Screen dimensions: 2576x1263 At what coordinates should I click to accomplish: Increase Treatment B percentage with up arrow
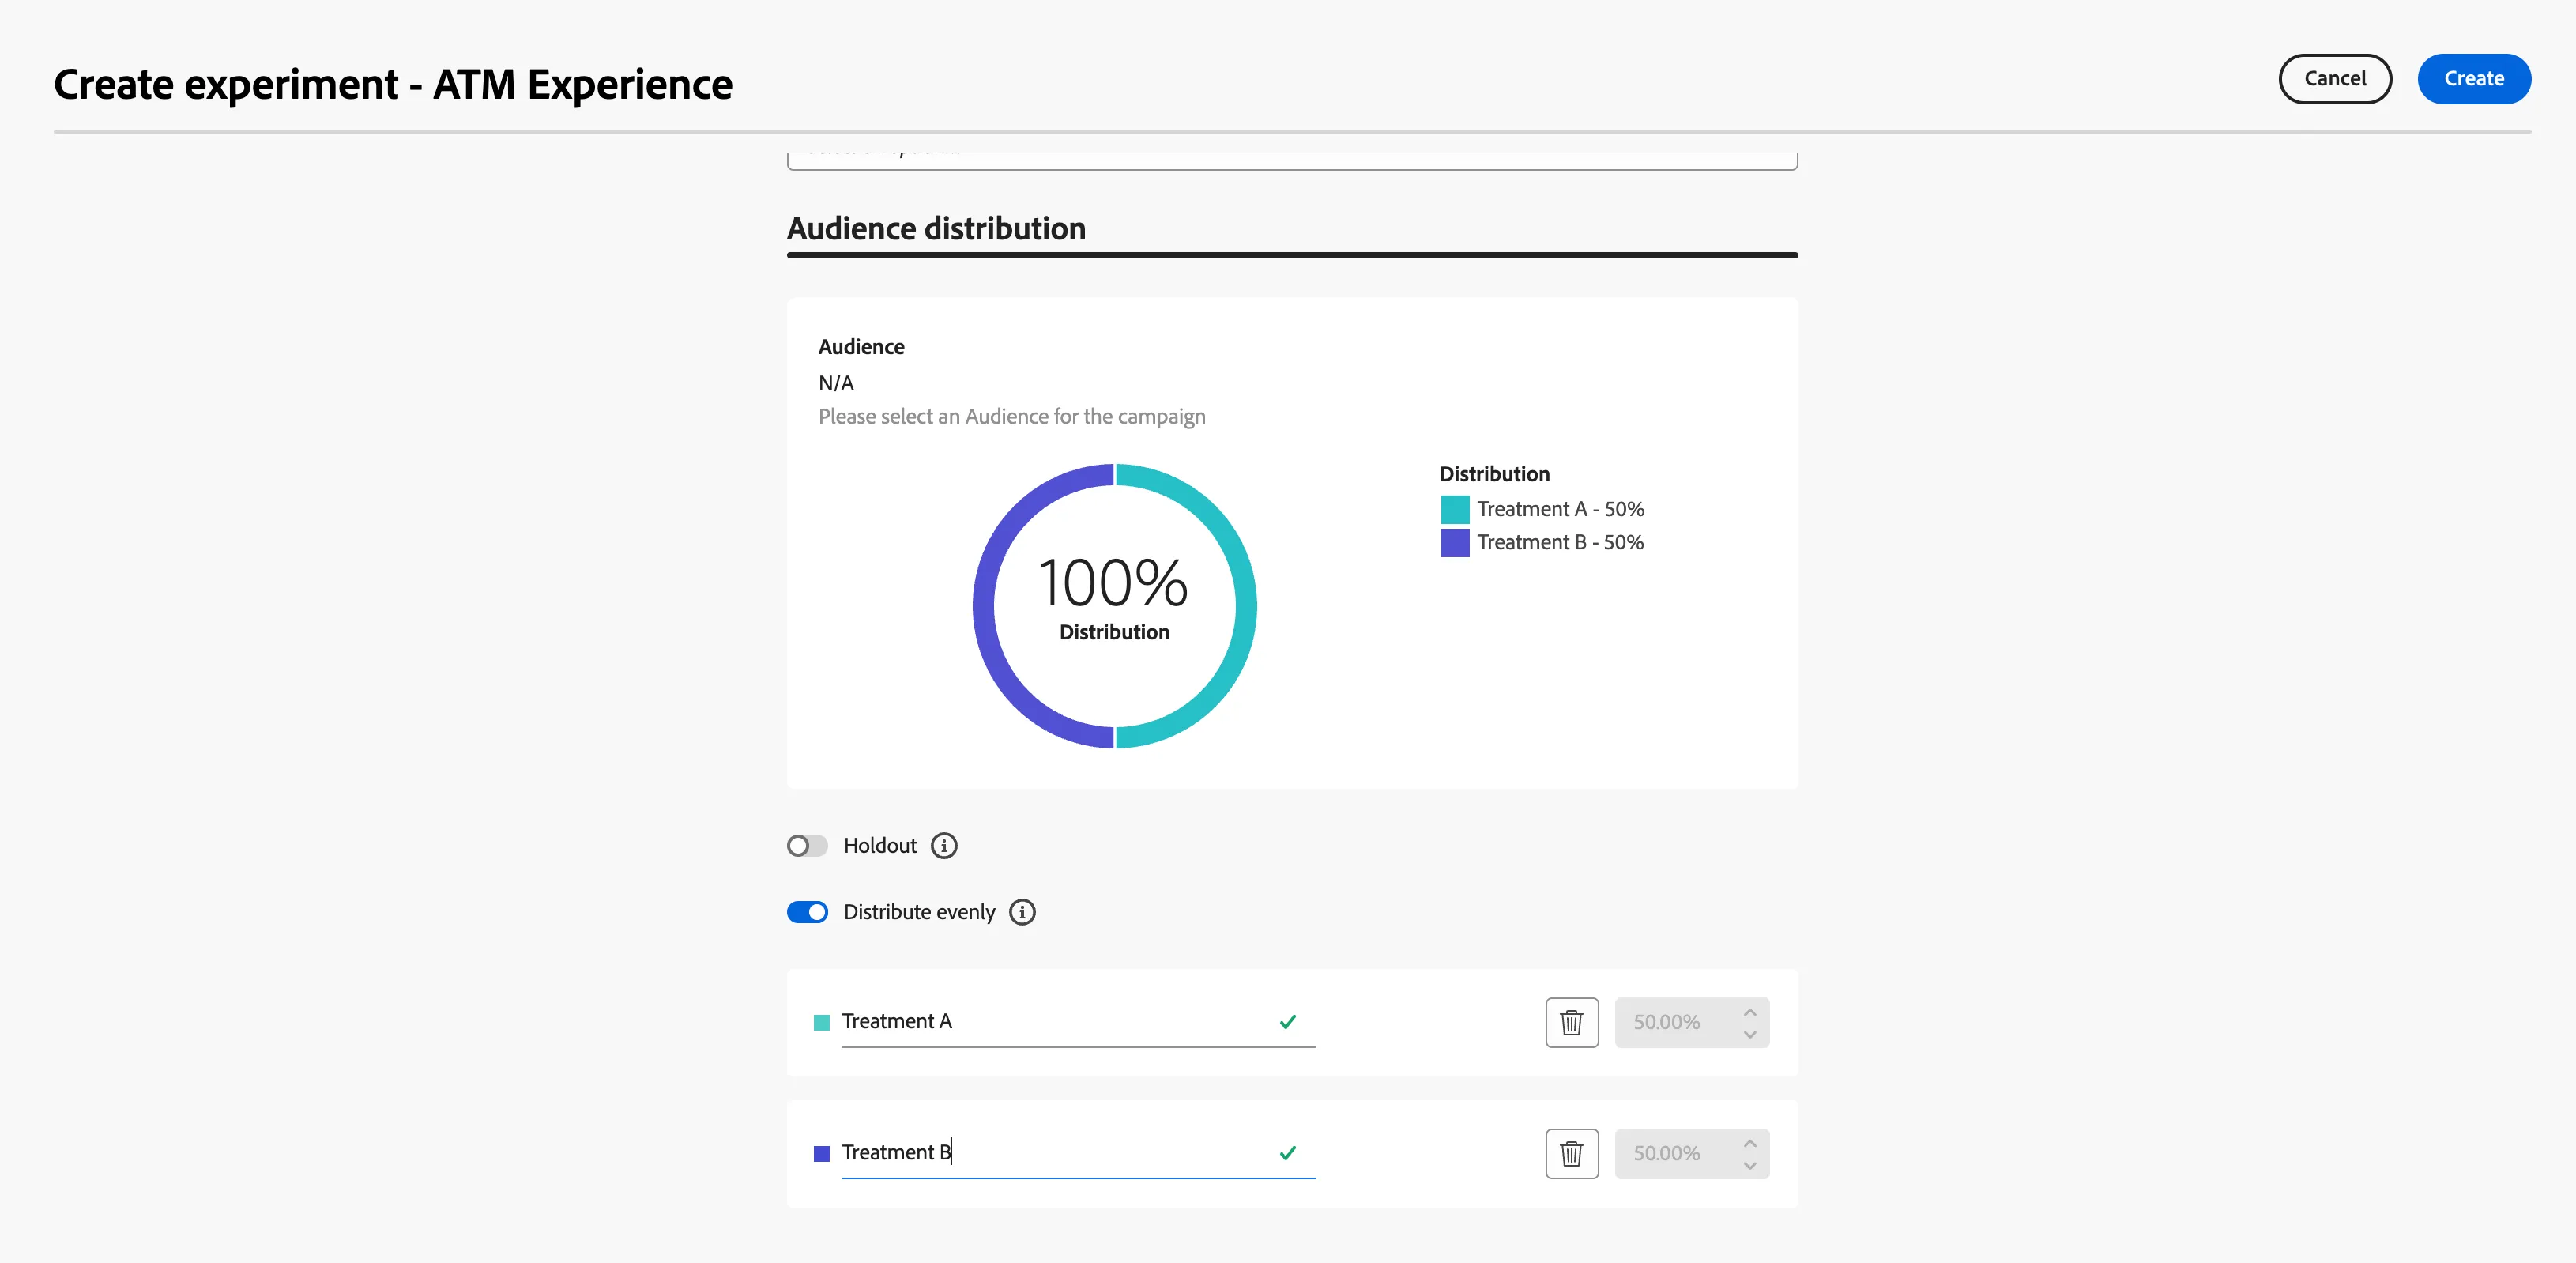(1749, 1142)
